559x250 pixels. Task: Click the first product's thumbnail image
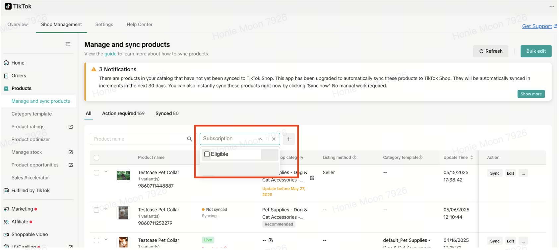[x=123, y=175]
